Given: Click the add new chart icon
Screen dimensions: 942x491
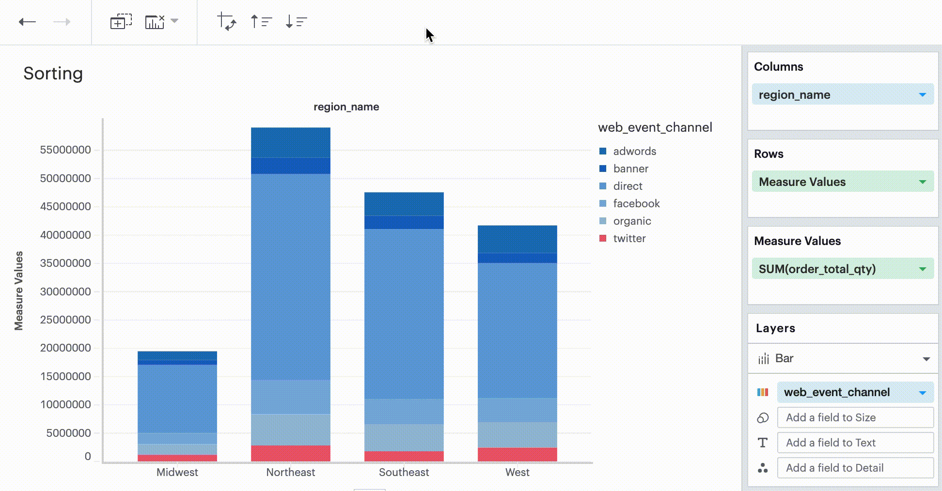Looking at the screenshot, I should coord(121,21).
